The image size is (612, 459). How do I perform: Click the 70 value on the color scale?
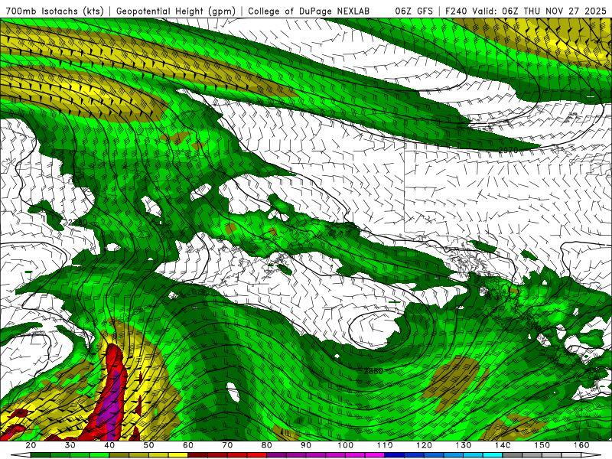227,445
